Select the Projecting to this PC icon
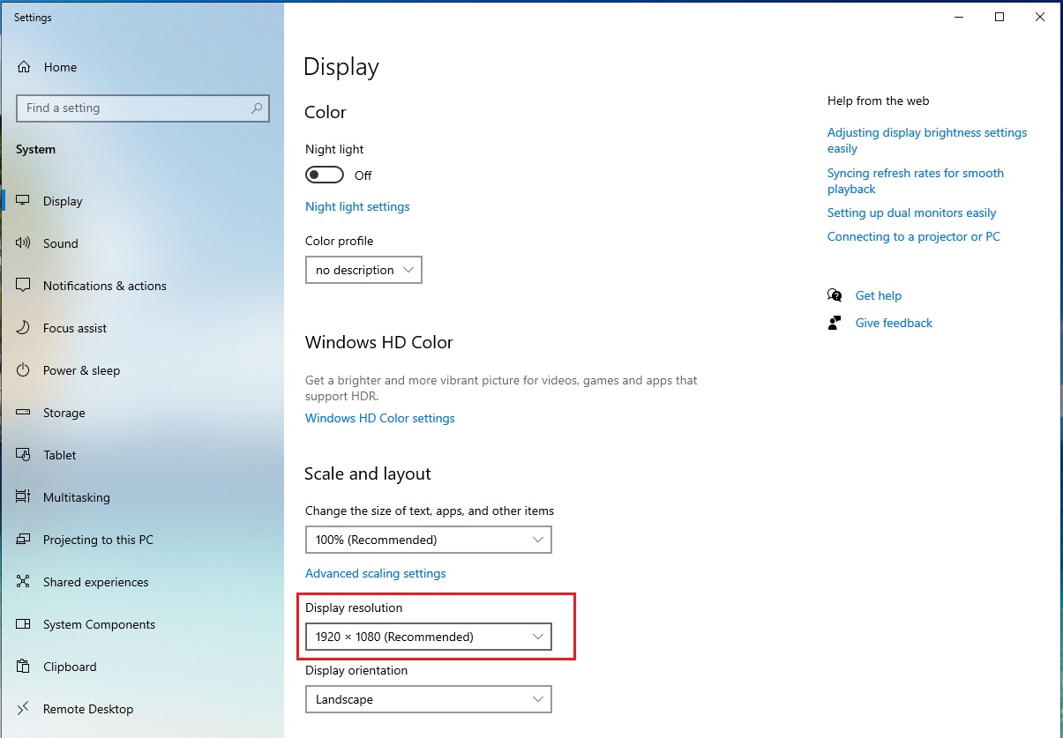 pos(22,540)
